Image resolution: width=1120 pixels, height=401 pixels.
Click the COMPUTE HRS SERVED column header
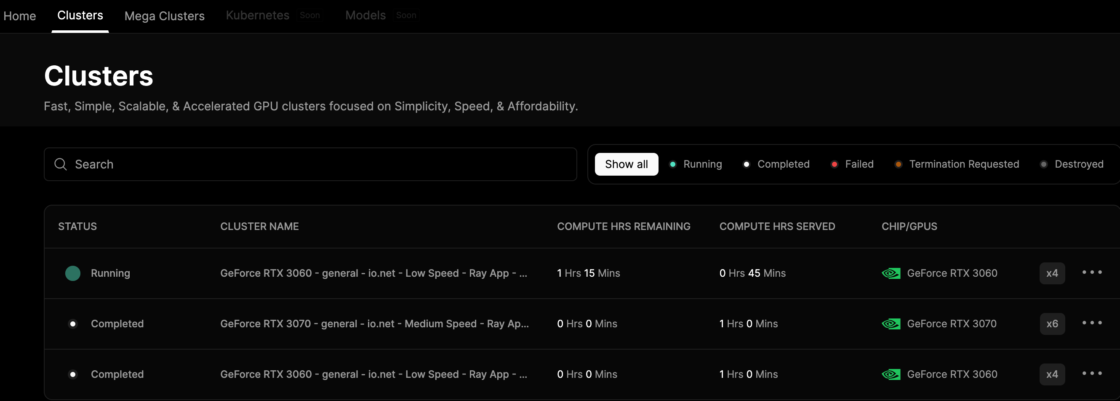point(777,227)
